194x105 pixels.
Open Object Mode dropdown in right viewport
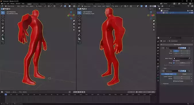(x=87, y=6)
